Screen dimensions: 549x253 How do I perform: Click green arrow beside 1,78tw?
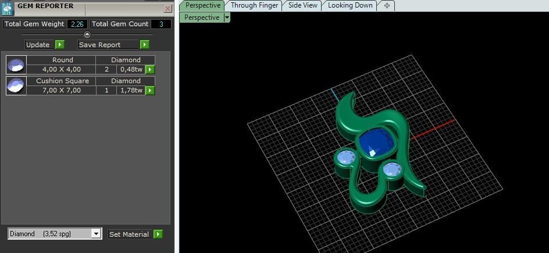150,91
